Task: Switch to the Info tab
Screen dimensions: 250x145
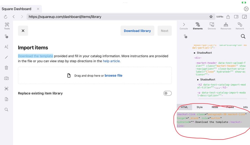Action: click(245, 107)
